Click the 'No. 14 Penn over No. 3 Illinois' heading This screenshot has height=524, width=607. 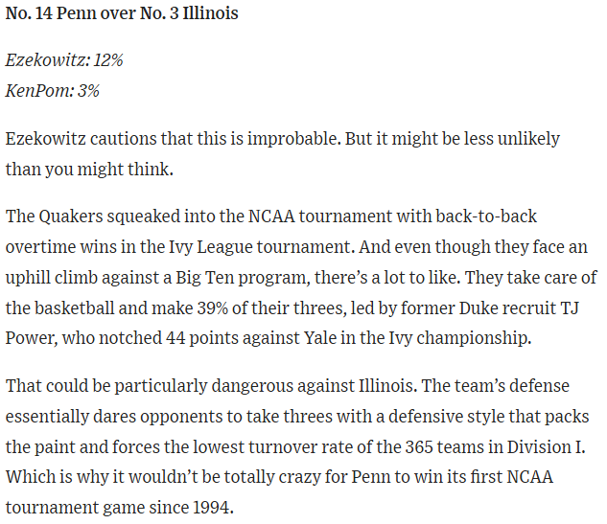tap(122, 14)
